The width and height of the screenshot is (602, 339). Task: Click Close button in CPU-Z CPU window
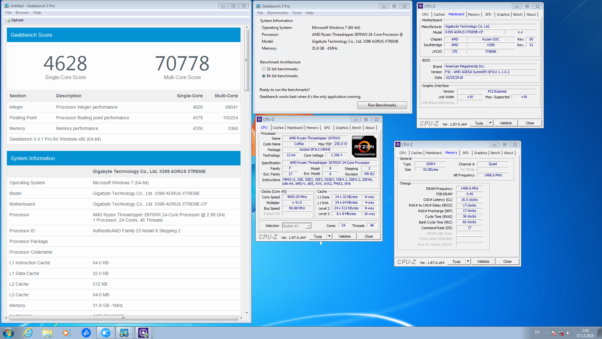(369, 236)
